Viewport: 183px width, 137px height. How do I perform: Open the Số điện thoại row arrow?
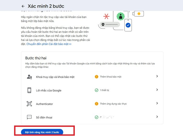(x=157, y=117)
